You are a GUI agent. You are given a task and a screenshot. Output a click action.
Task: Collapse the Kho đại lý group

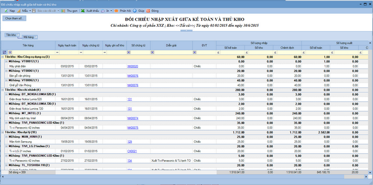(3, 132)
